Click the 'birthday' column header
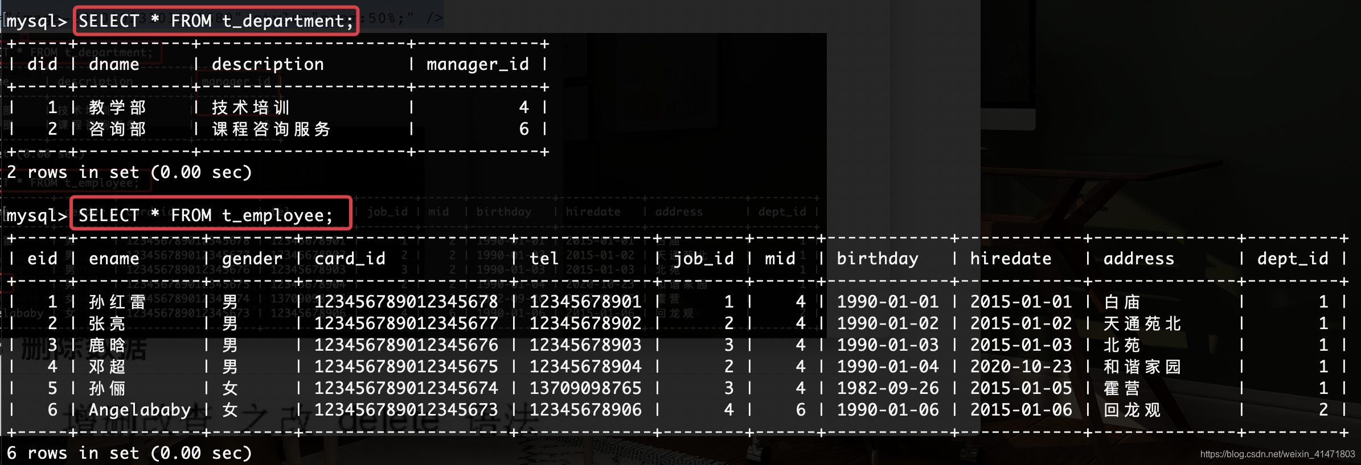1361x465 pixels. [878, 259]
